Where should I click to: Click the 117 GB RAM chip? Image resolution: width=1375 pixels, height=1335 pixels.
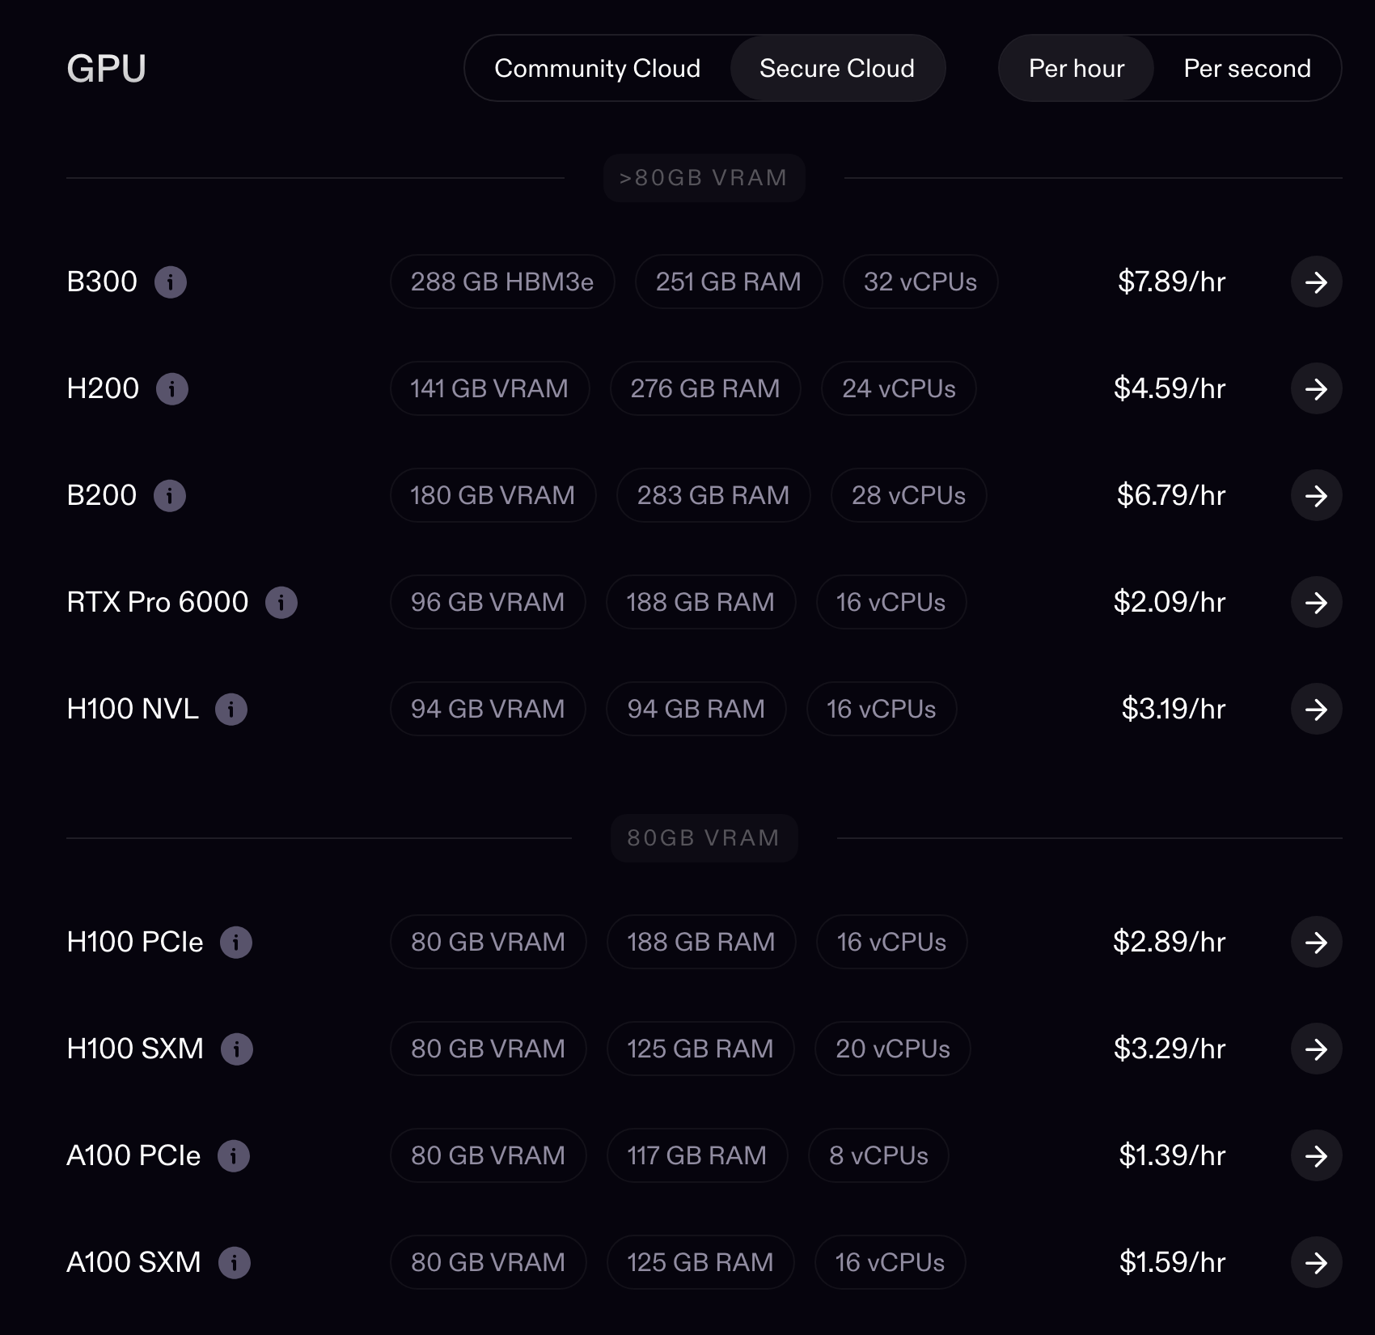697,1155
